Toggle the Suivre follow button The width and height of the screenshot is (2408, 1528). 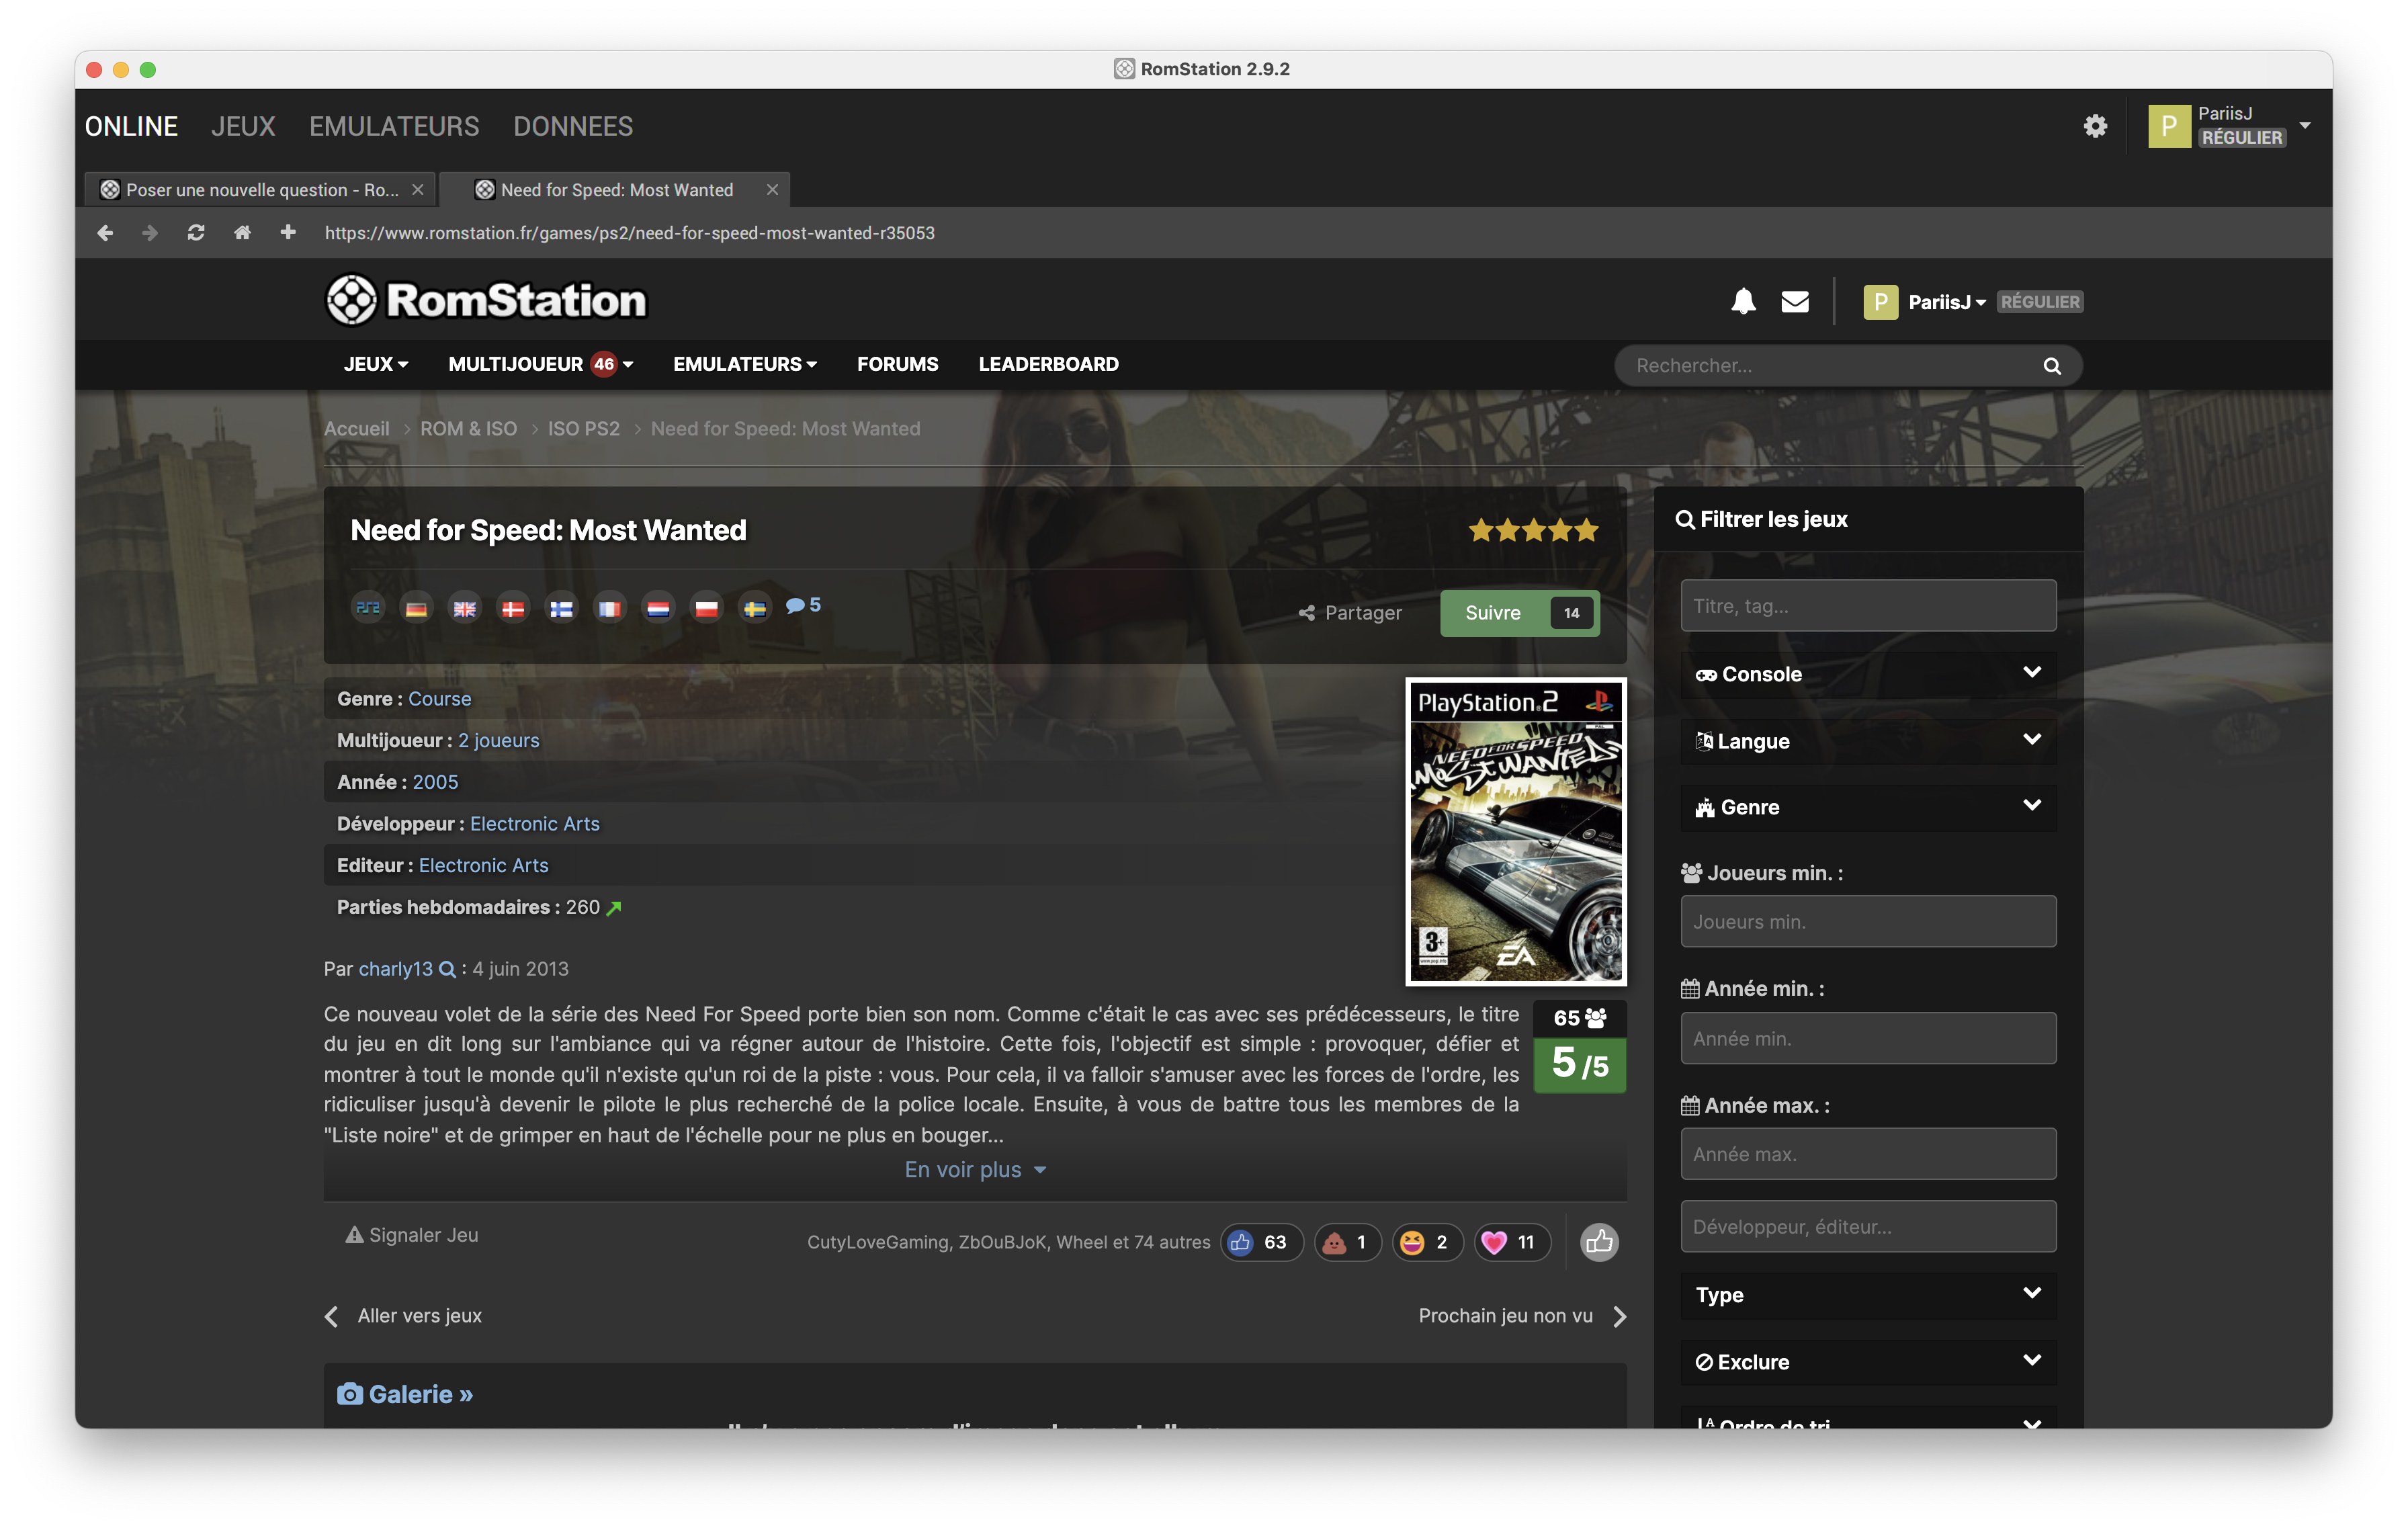pos(1493,613)
